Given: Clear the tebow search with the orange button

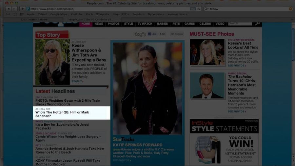Looking at the screenshot, I should [290, 9].
